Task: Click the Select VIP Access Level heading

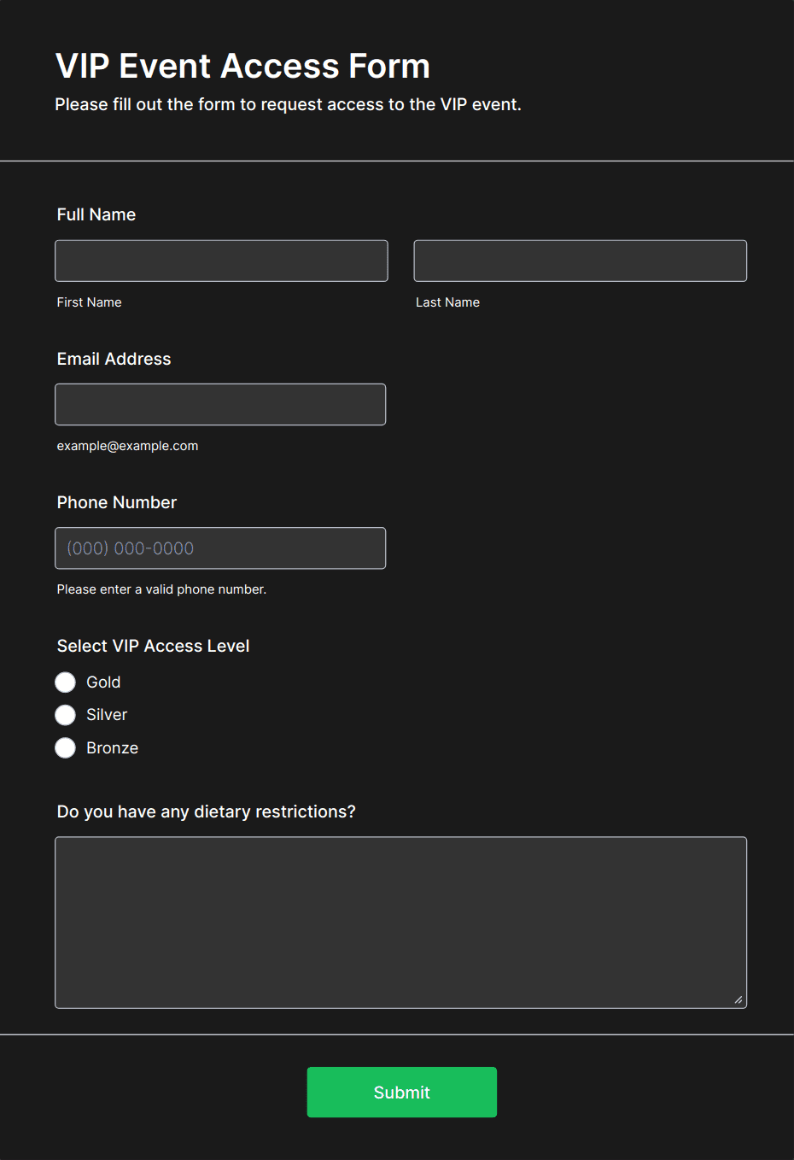Action: [x=153, y=646]
